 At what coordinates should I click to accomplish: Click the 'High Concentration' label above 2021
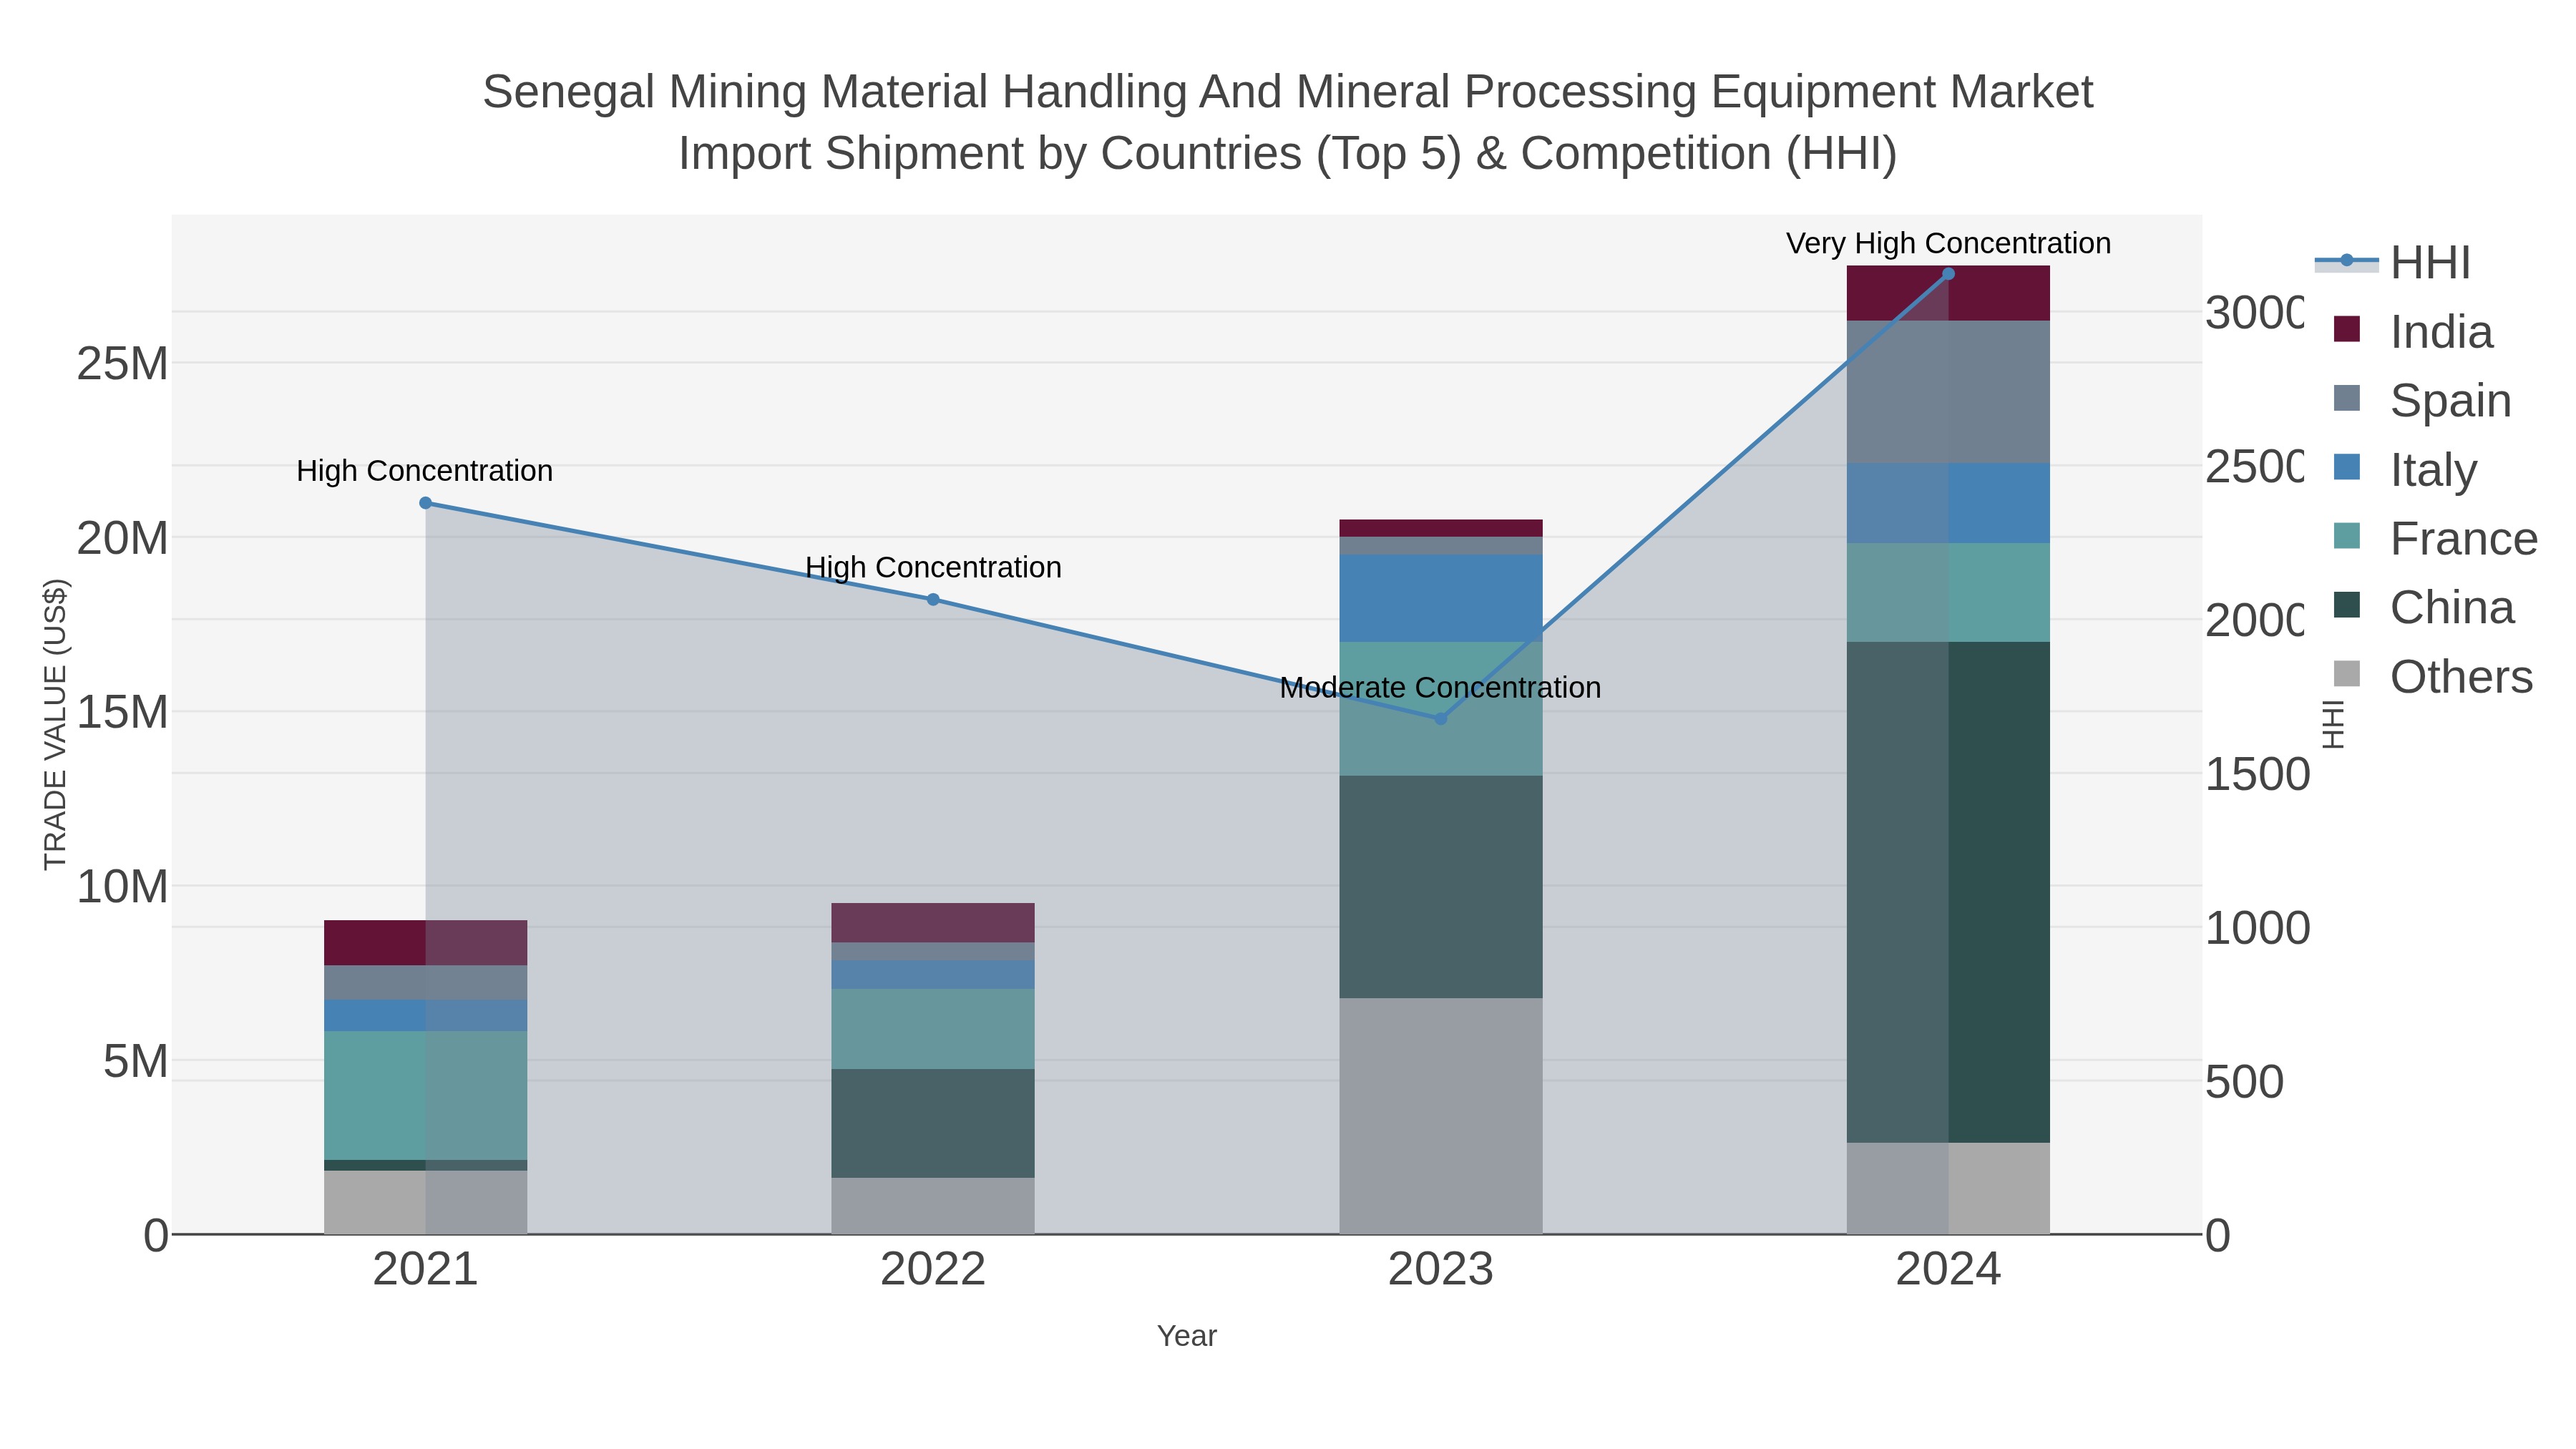coord(425,471)
